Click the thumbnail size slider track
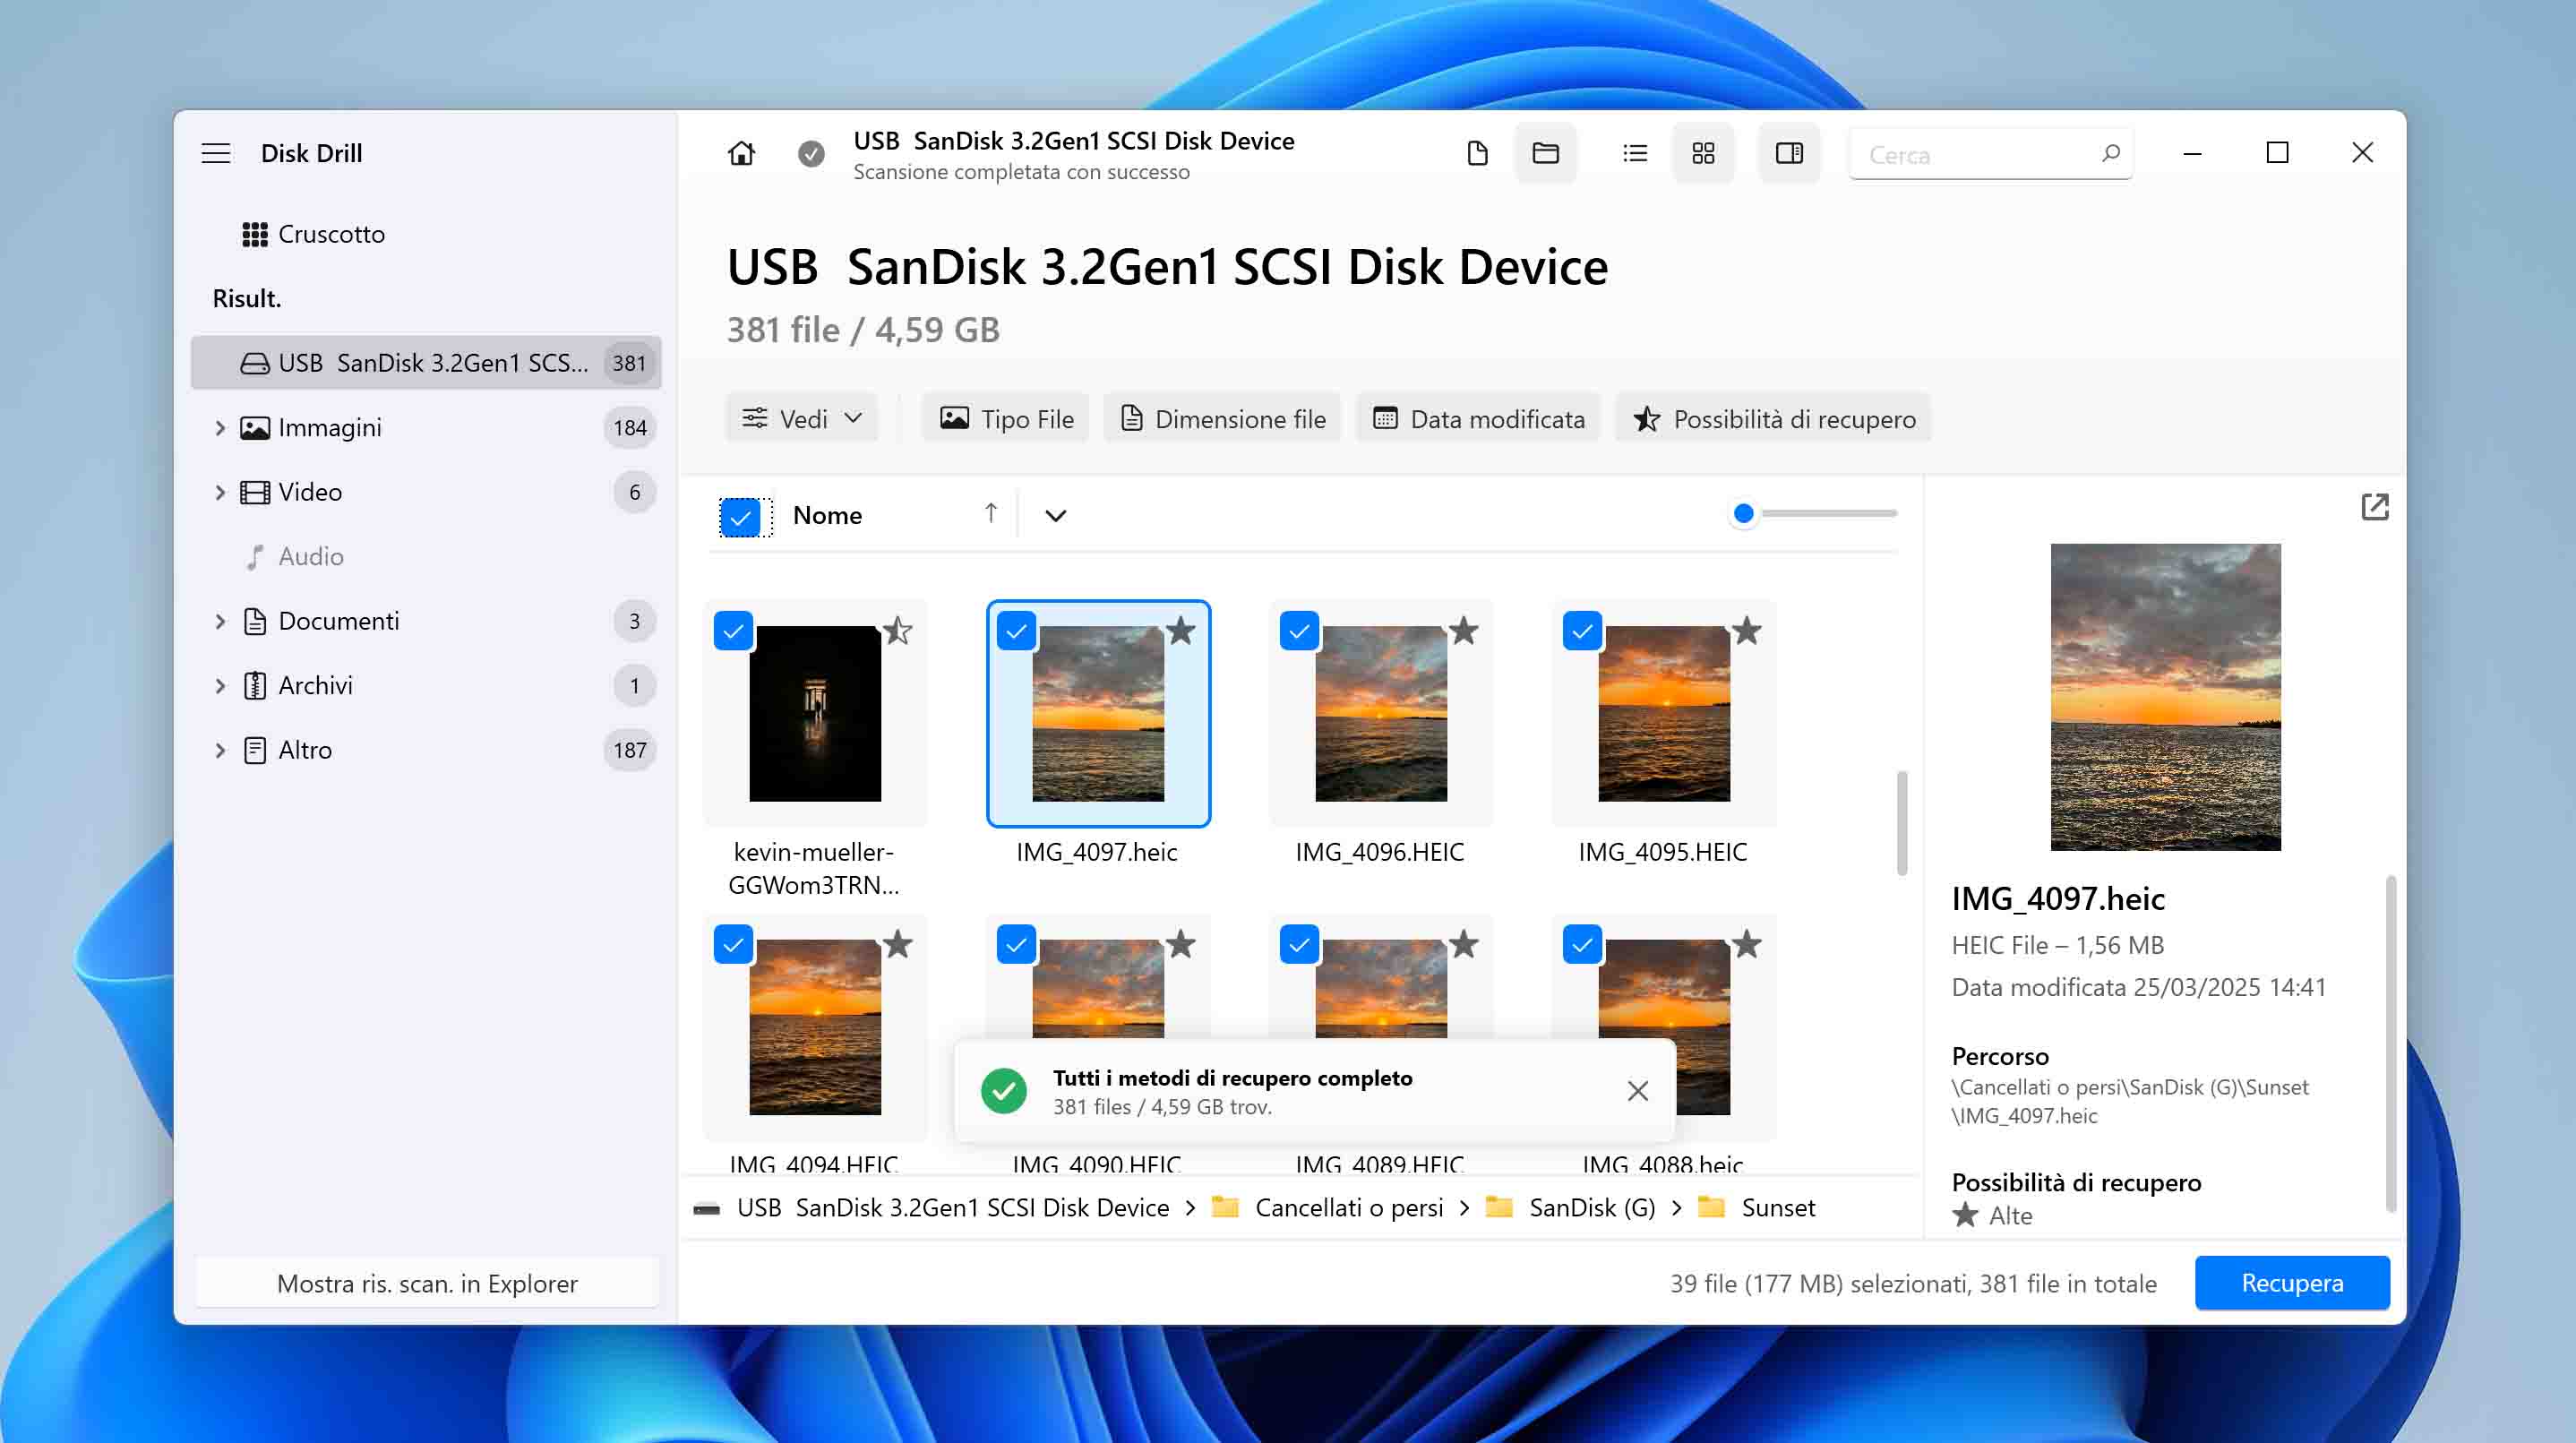The height and width of the screenshot is (1443, 2576). click(1828, 513)
